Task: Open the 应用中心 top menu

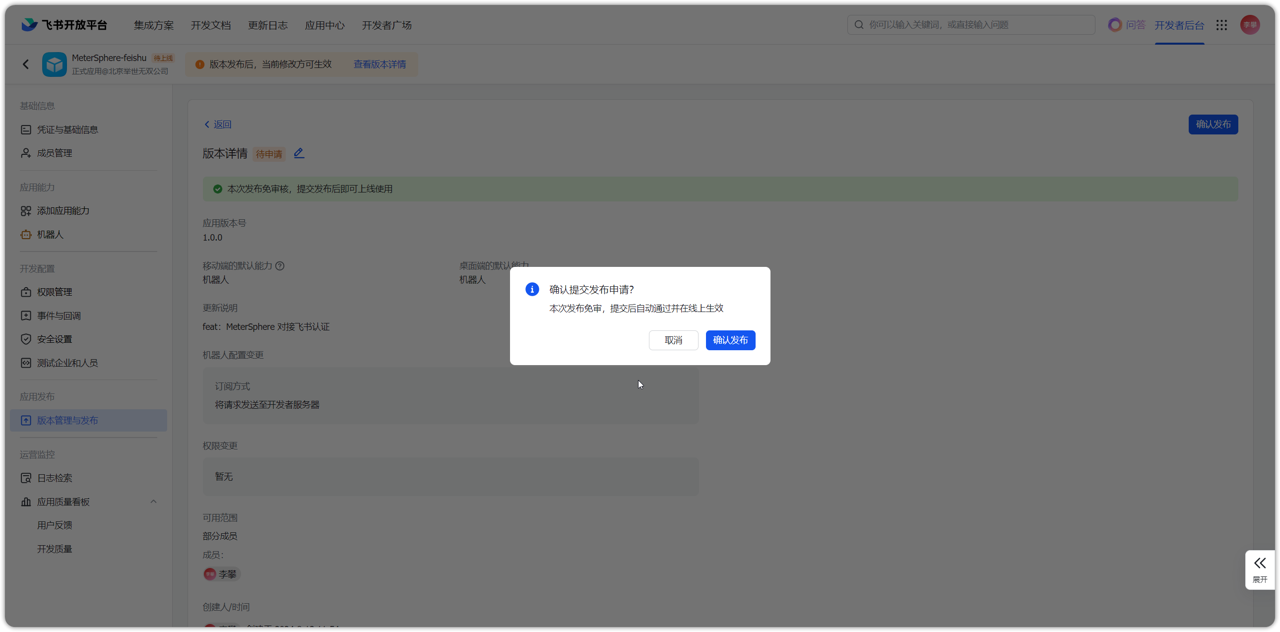Action: point(324,25)
